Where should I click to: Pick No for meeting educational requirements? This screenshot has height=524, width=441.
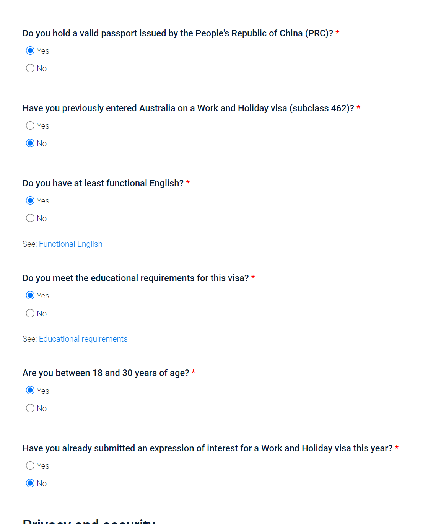30,314
